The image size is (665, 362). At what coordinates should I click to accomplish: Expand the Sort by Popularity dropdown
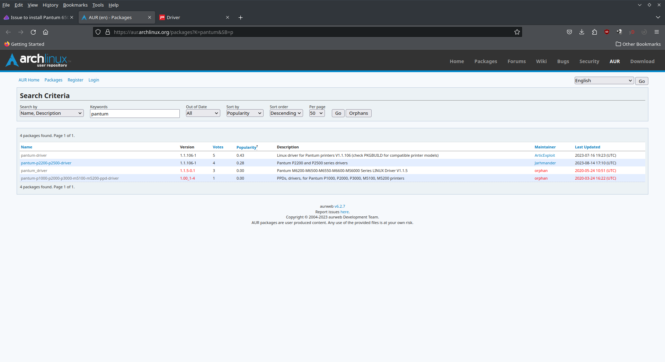(x=245, y=113)
